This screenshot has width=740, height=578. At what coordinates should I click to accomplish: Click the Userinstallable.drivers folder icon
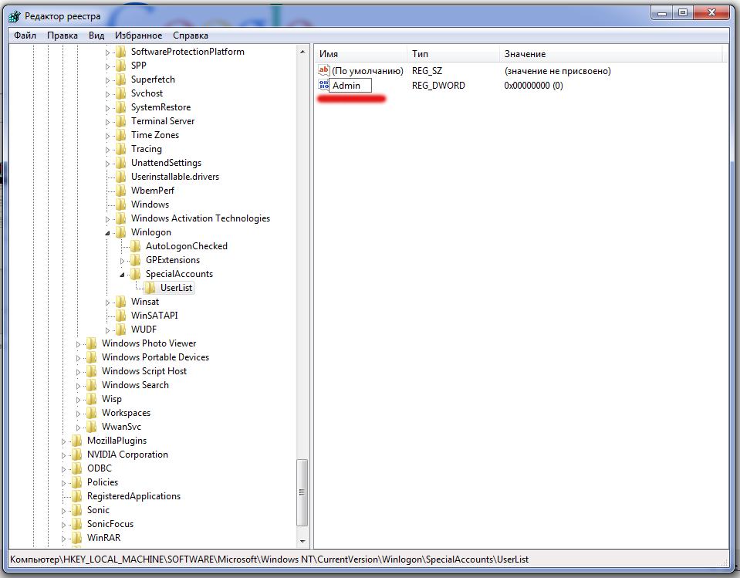pyautogui.click(x=121, y=177)
